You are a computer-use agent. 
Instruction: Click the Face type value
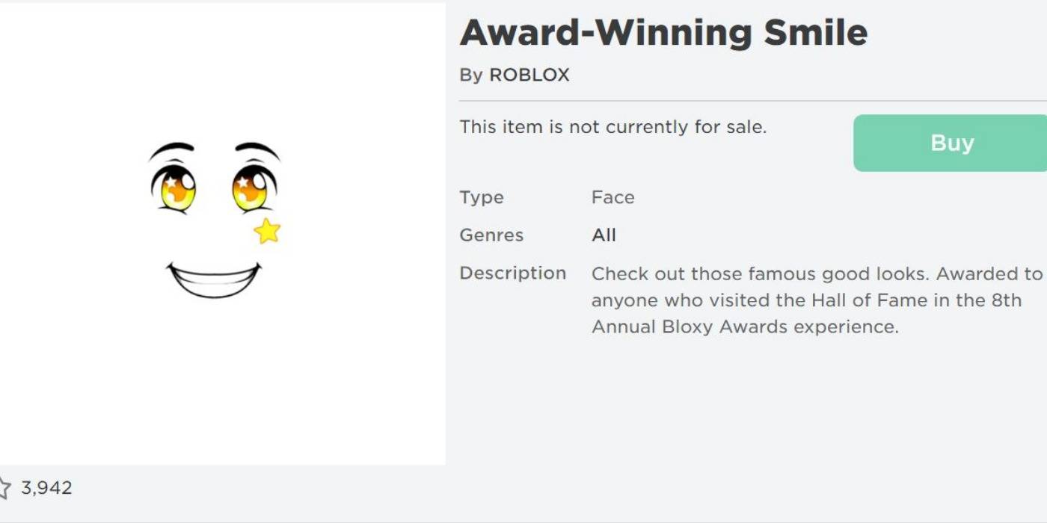612,197
